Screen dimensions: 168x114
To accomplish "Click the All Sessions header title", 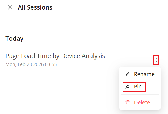I will click(35, 7).
